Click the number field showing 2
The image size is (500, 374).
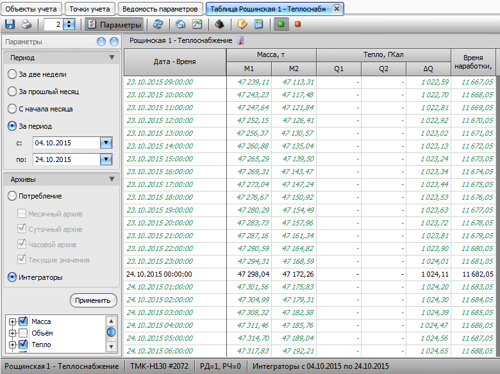53,24
